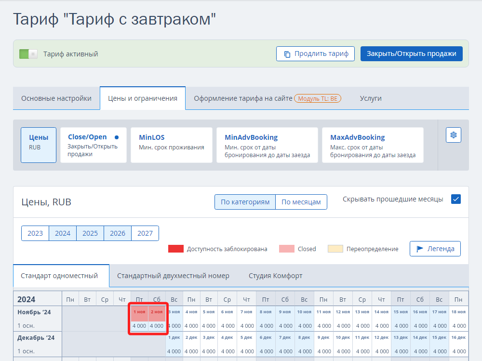Open the gear settings icon
The image size is (482, 361).
453,135
